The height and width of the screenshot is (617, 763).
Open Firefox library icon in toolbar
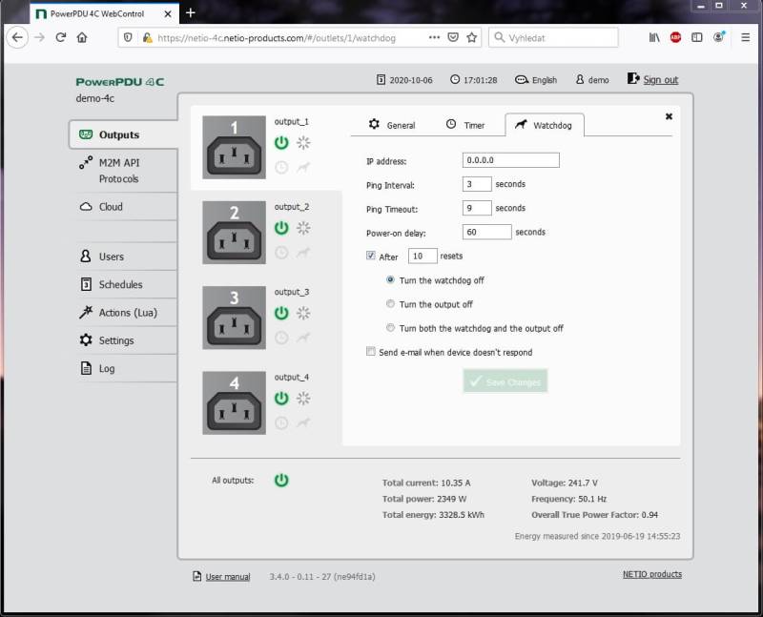[x=654, y=37]
